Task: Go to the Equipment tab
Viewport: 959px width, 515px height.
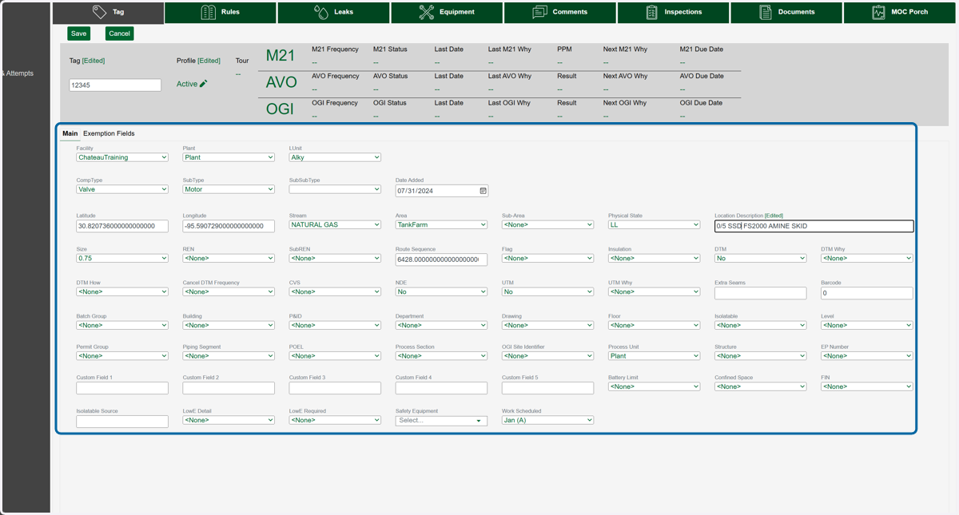Action: coord(448,12)
